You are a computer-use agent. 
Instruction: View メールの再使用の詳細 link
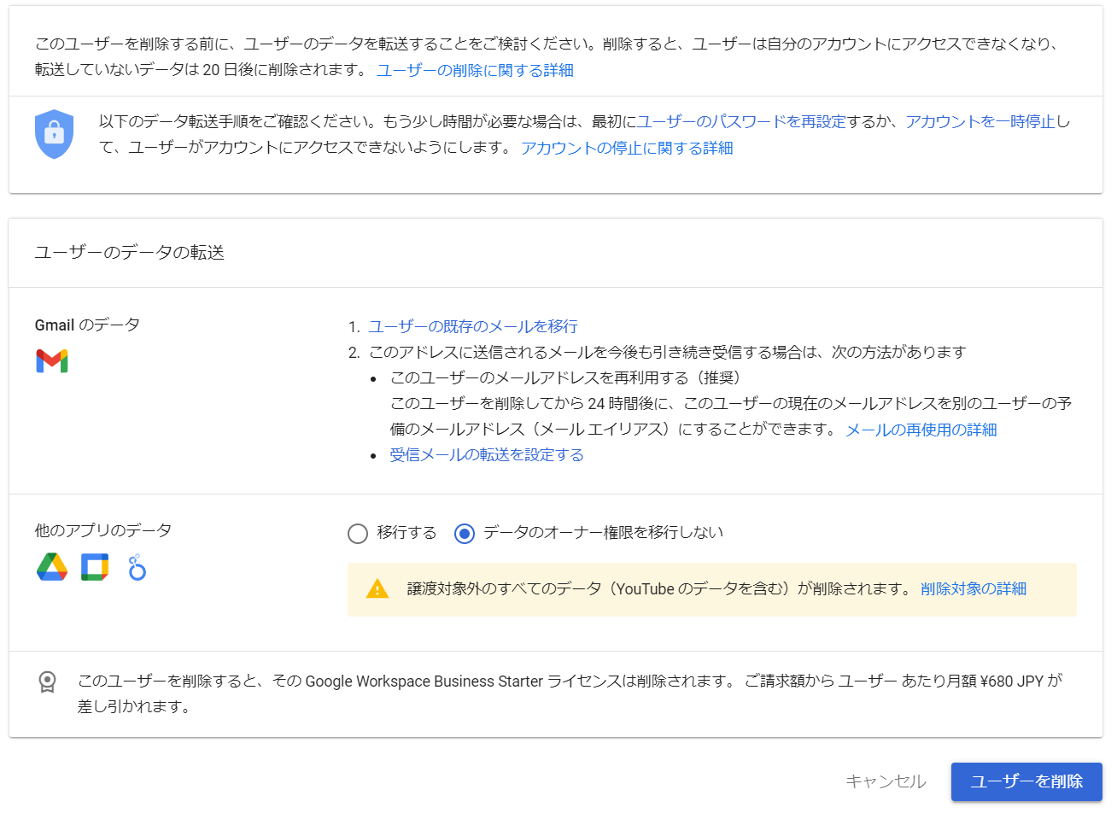(921, 430)
